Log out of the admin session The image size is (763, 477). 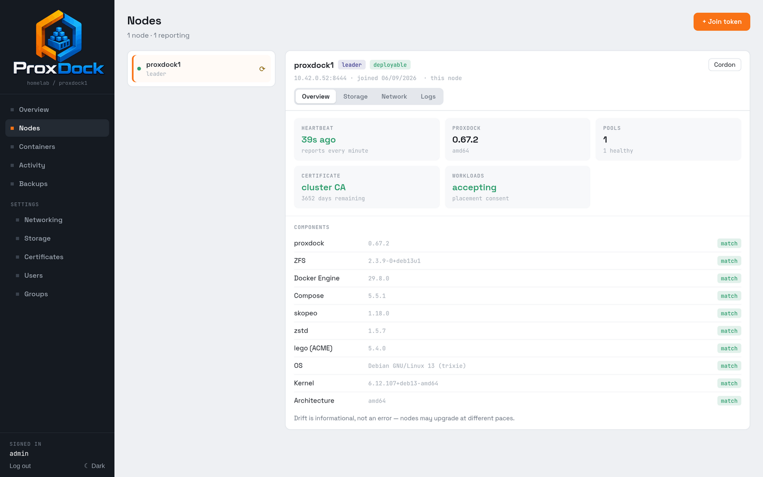pos(20,466)
